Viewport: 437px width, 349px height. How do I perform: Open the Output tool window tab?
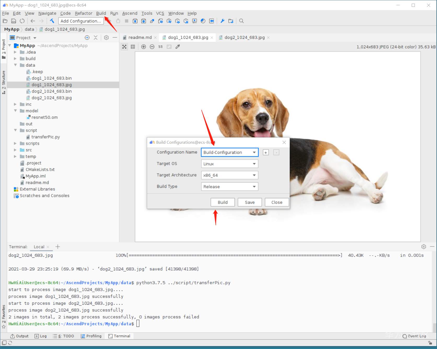point(19,336)
